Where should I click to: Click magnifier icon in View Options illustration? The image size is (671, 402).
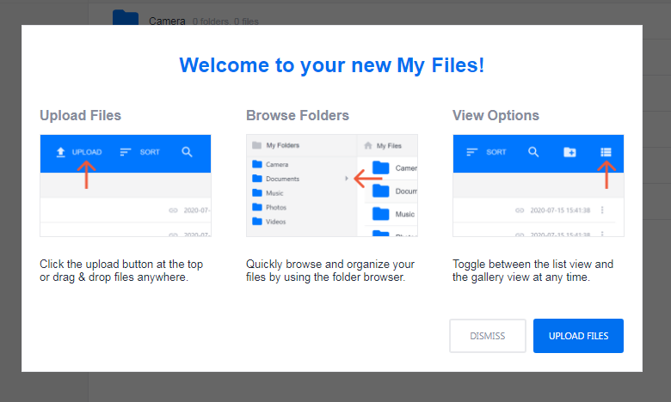[x=533, y=152]
